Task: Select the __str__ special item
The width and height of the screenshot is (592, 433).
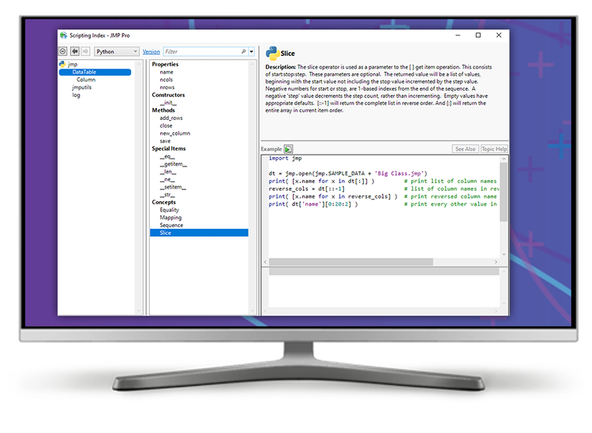Action: [x=167, y=195]
